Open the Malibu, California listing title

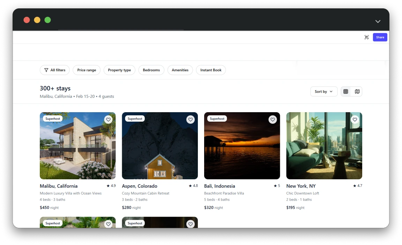point(59,186)
